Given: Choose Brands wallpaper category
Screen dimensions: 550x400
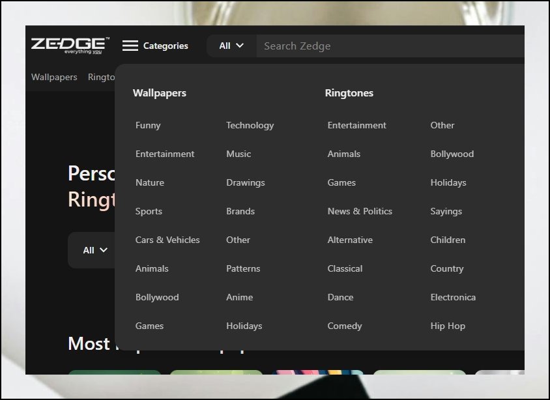Looking at the screenshot, I should (x=240, y=211).
